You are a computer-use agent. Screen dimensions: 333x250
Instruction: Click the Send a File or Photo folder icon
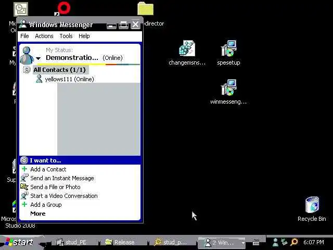(x=24, y=186)
